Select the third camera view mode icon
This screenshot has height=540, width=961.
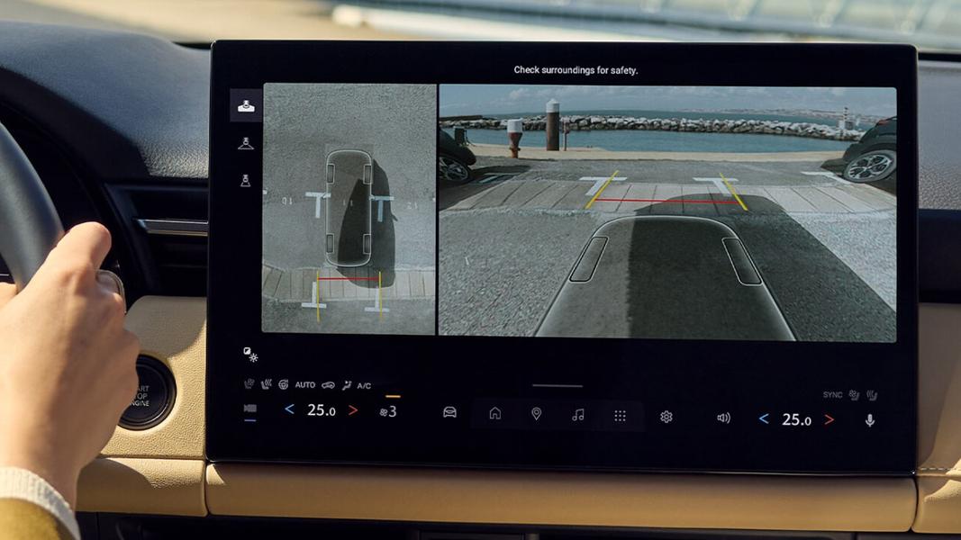click(245, 181)
